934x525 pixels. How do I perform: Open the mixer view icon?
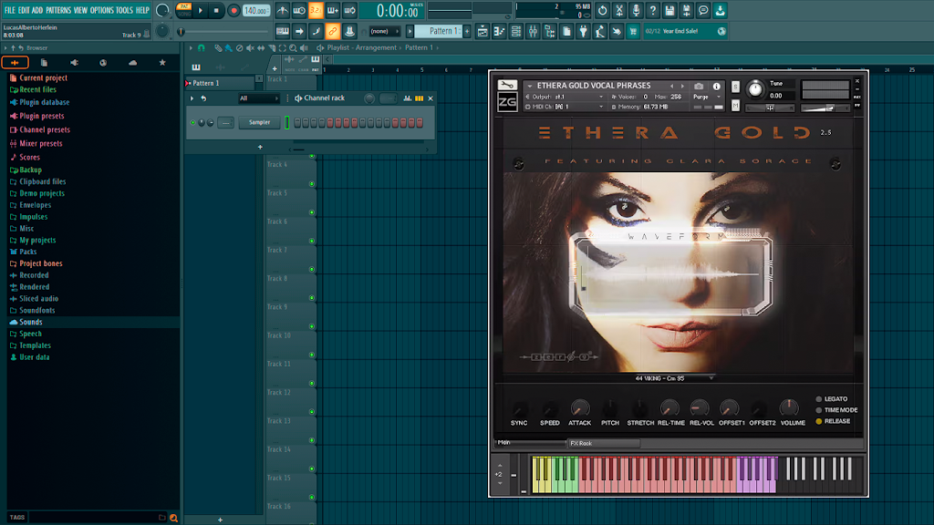click(533, 31)
